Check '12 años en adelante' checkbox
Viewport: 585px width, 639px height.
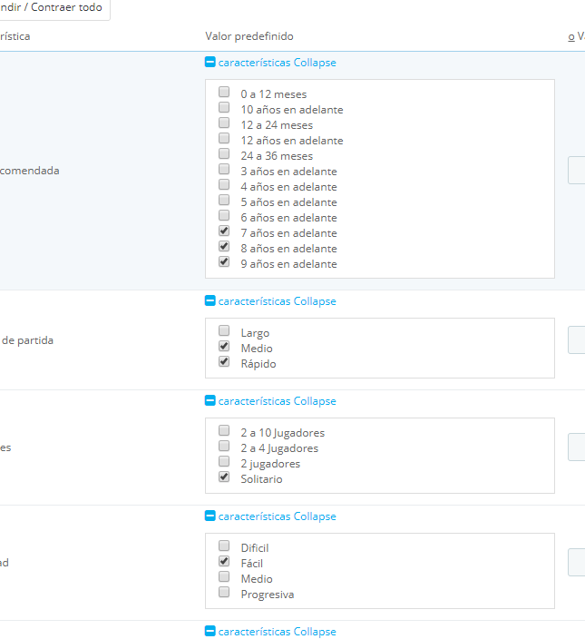224,138
